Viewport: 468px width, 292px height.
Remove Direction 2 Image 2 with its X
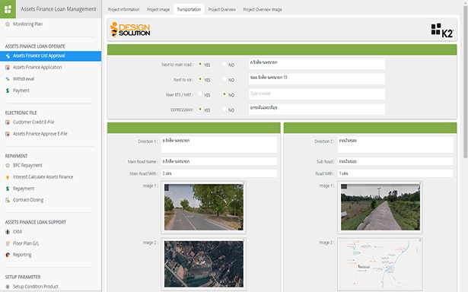point(420,240)
